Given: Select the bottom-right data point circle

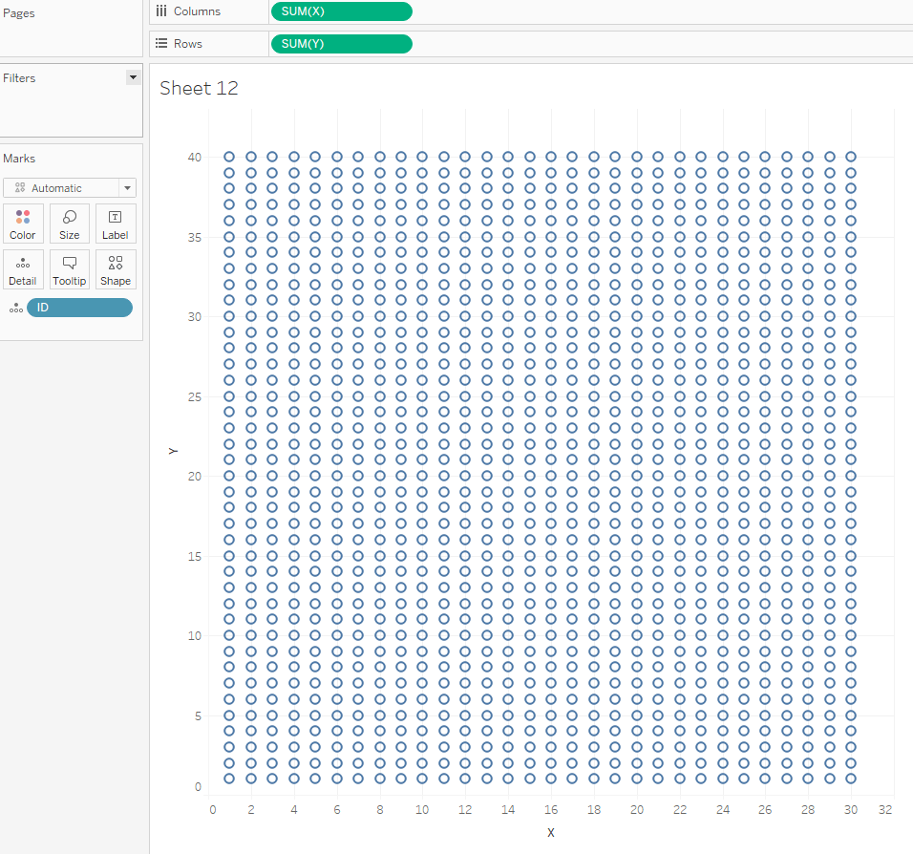Looking at the screenshot, I should coord(851,779).
